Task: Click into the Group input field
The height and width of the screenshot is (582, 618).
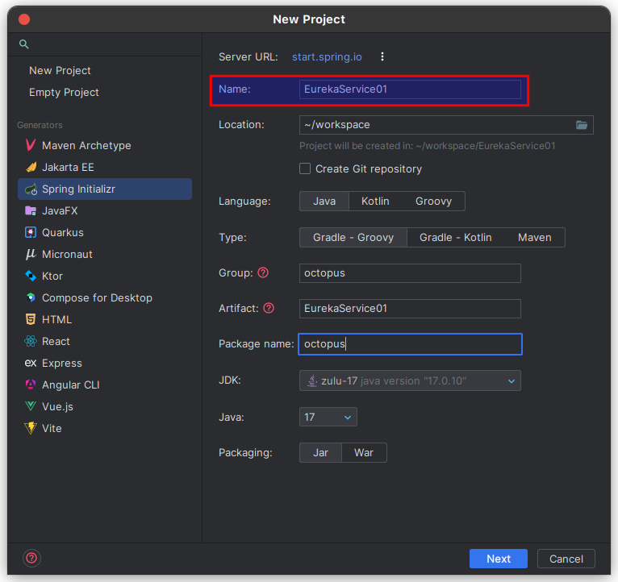Action: (410, 273)
